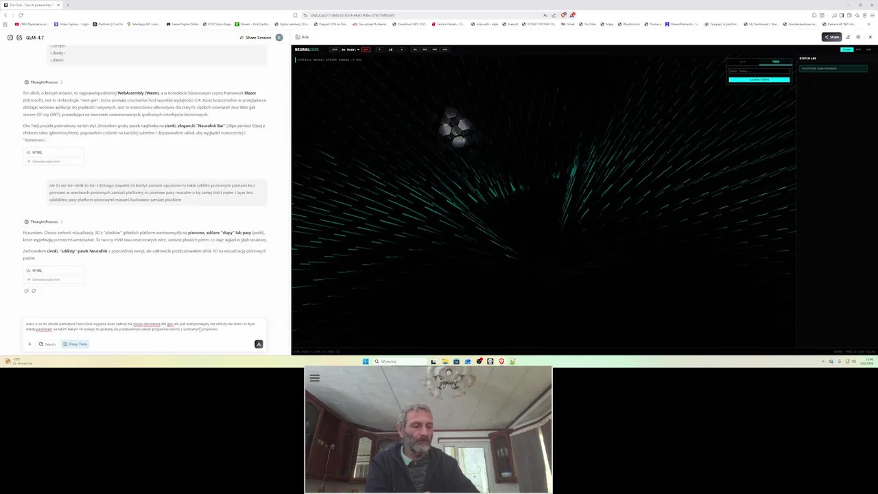Screen dimensions: 878x494
Task: Open the taskbar clock and date
Action: pyautogui.click(x=868, y=361)
